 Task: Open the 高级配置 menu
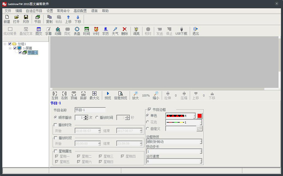pos(80,11)
